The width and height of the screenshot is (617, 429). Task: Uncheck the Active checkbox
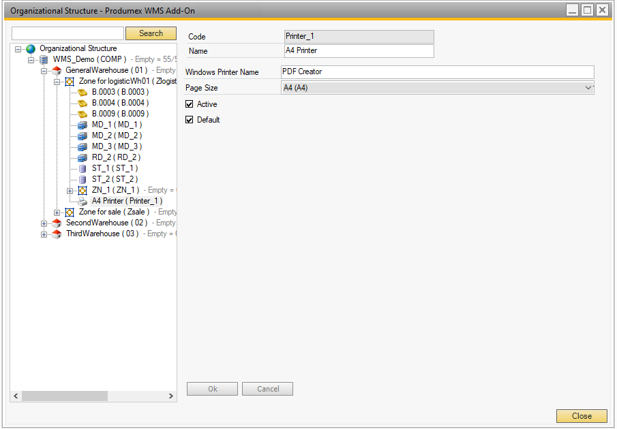[x=190, y=104]
